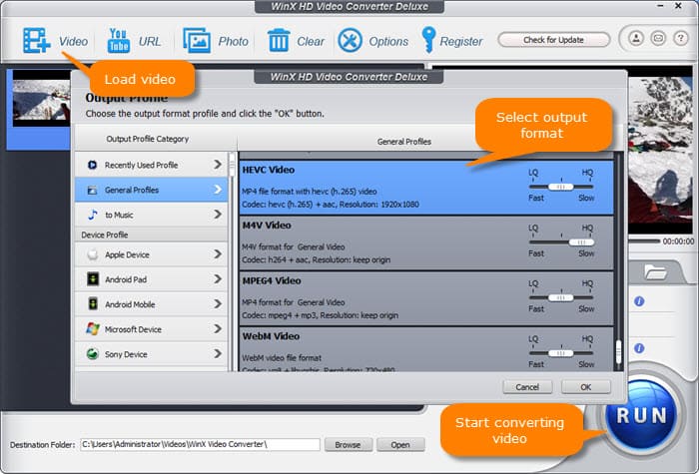Open the YouTube URL downloader icon
Viewport: 699px width, 474px height.
pos(119,41)
